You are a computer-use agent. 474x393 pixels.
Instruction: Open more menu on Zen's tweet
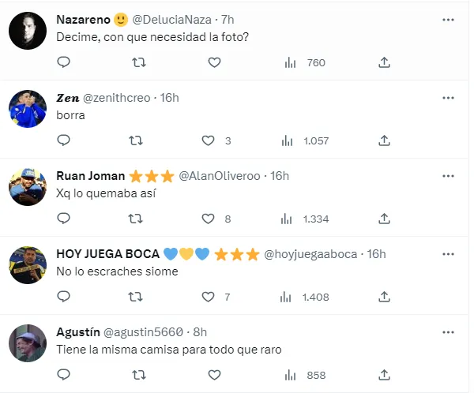pyautogui.click(x=448, y=98)
